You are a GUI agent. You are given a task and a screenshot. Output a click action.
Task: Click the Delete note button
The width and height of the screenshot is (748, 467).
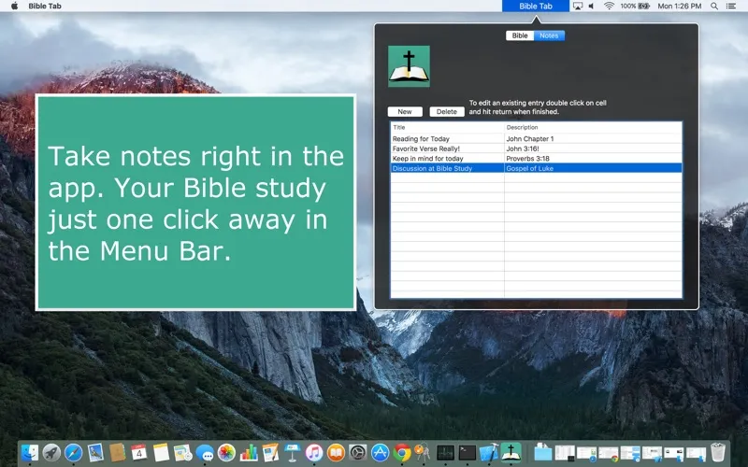[447, 111]
